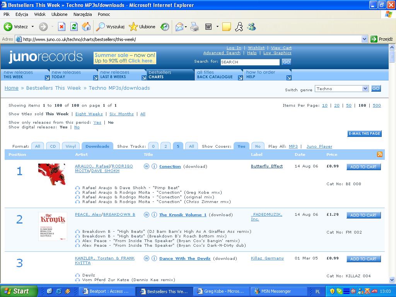Image resolution: width=396 pixels, height=297 pixels.
Task: Open the red Conection cover thumbnail
Action: tap(52, 174)
